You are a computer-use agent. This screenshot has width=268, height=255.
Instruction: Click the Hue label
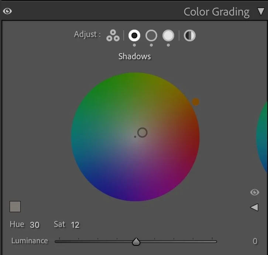tap(17, 224)
